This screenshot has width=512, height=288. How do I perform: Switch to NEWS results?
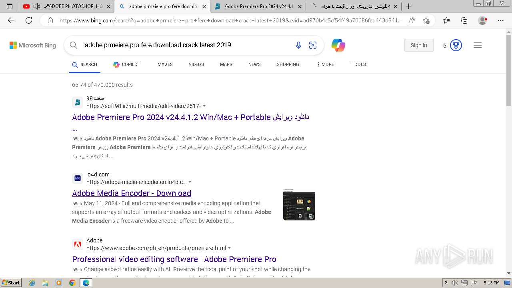point(254,64)
